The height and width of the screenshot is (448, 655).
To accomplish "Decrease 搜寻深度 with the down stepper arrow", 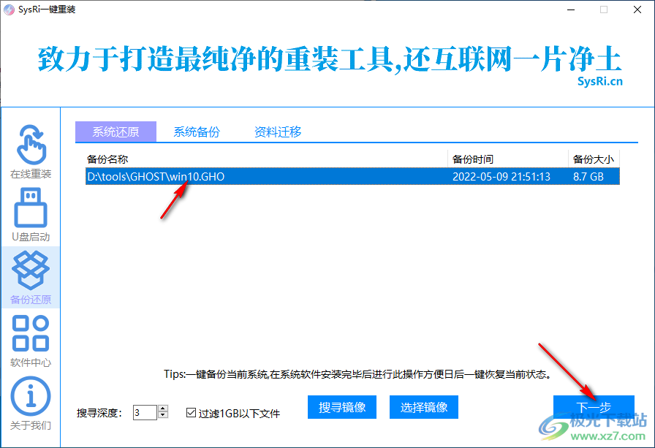I will coord(162,417).
